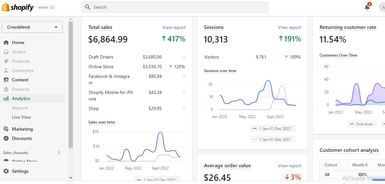View report for Average order value
The width and height of the screenshot is (385, 184).
[290, 166]
